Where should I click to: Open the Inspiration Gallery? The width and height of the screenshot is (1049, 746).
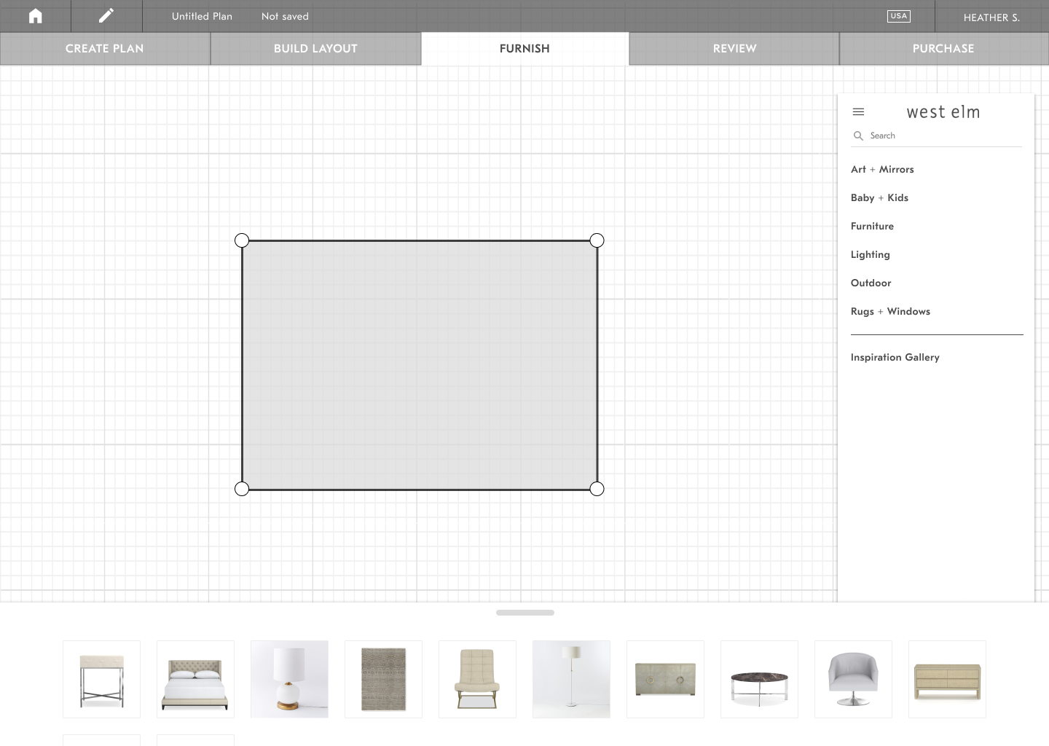click(895, 357)
